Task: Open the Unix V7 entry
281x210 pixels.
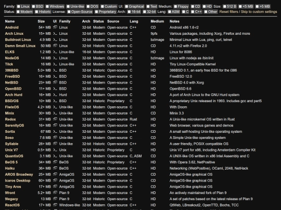Action: (x=11, y=150)
